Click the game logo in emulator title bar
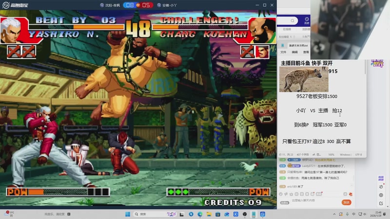Screen dimensions: 390x219 coord(15,5)
